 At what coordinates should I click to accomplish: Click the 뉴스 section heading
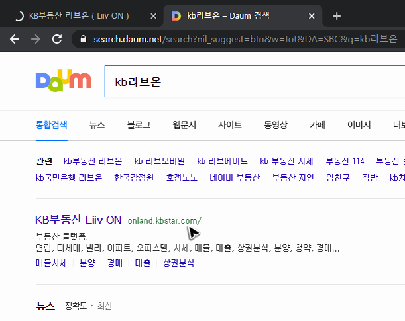(x=46, y=306)
